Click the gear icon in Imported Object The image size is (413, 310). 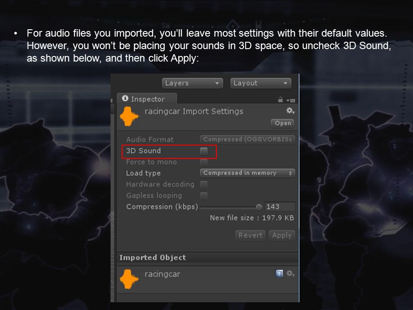coord(290,273)
